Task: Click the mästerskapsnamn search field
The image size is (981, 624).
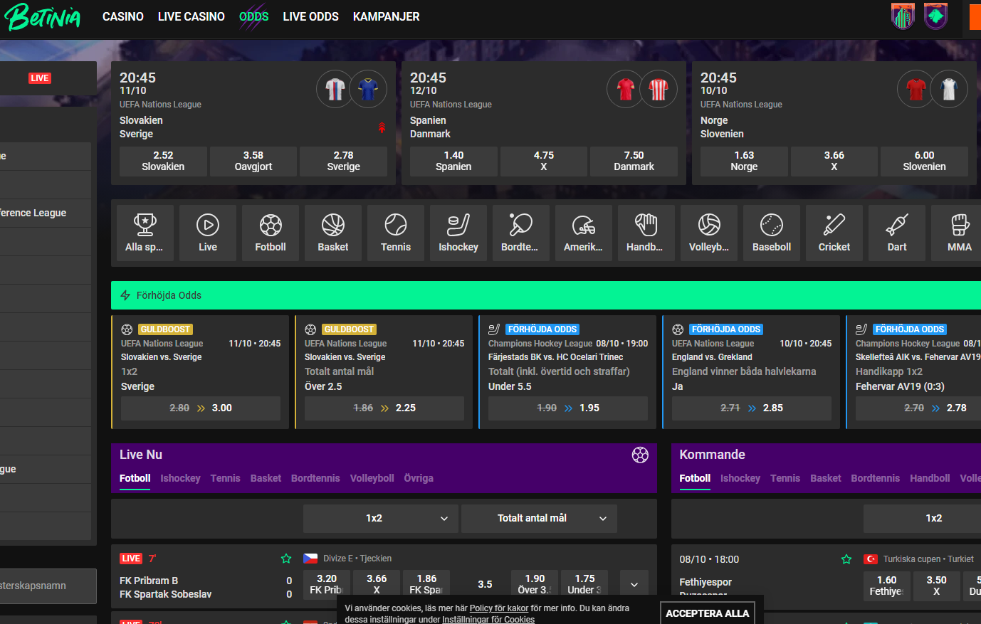Action: pos(47,586)
